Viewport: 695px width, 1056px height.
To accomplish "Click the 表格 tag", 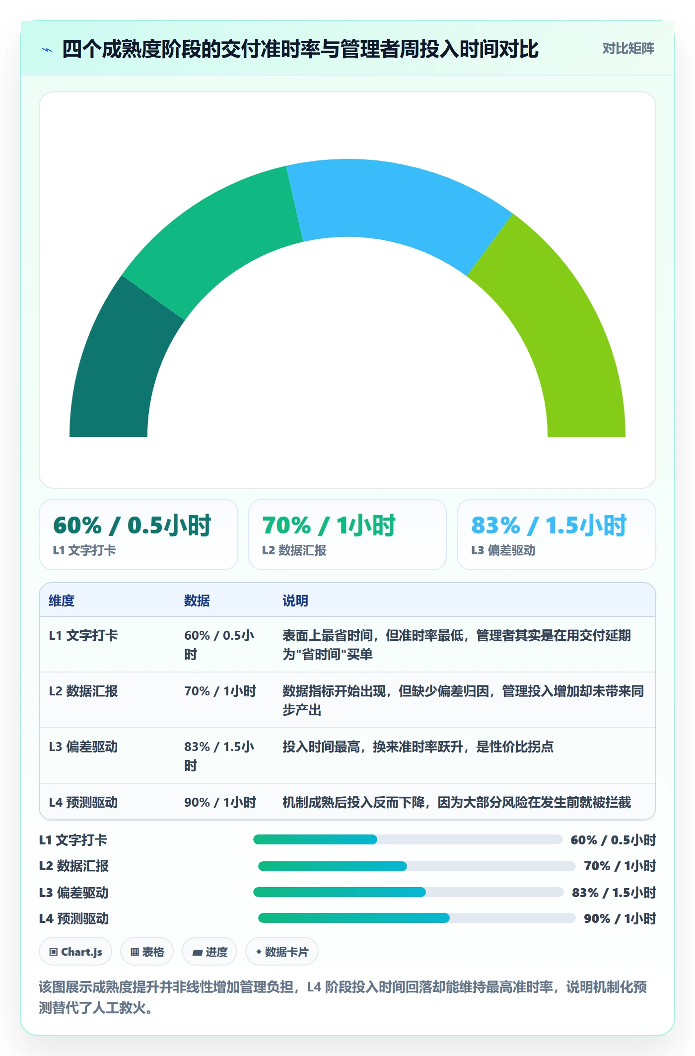I will pos(147,952).
